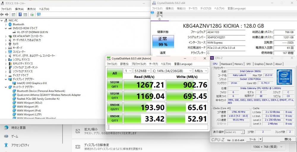Run the SEQ1M Q1T1 test

[x=115, y=96]
